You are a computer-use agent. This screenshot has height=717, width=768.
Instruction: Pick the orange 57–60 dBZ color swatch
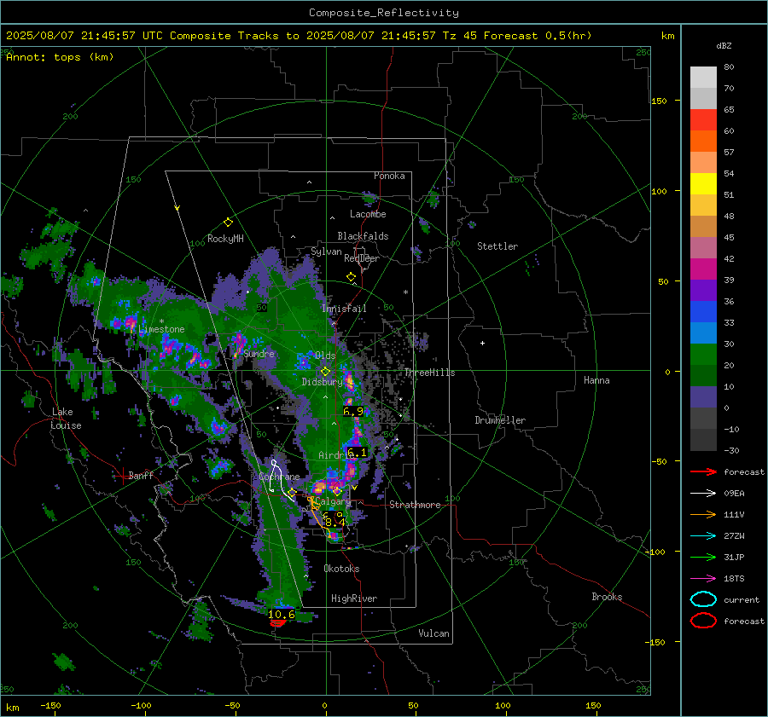point(703,142)
